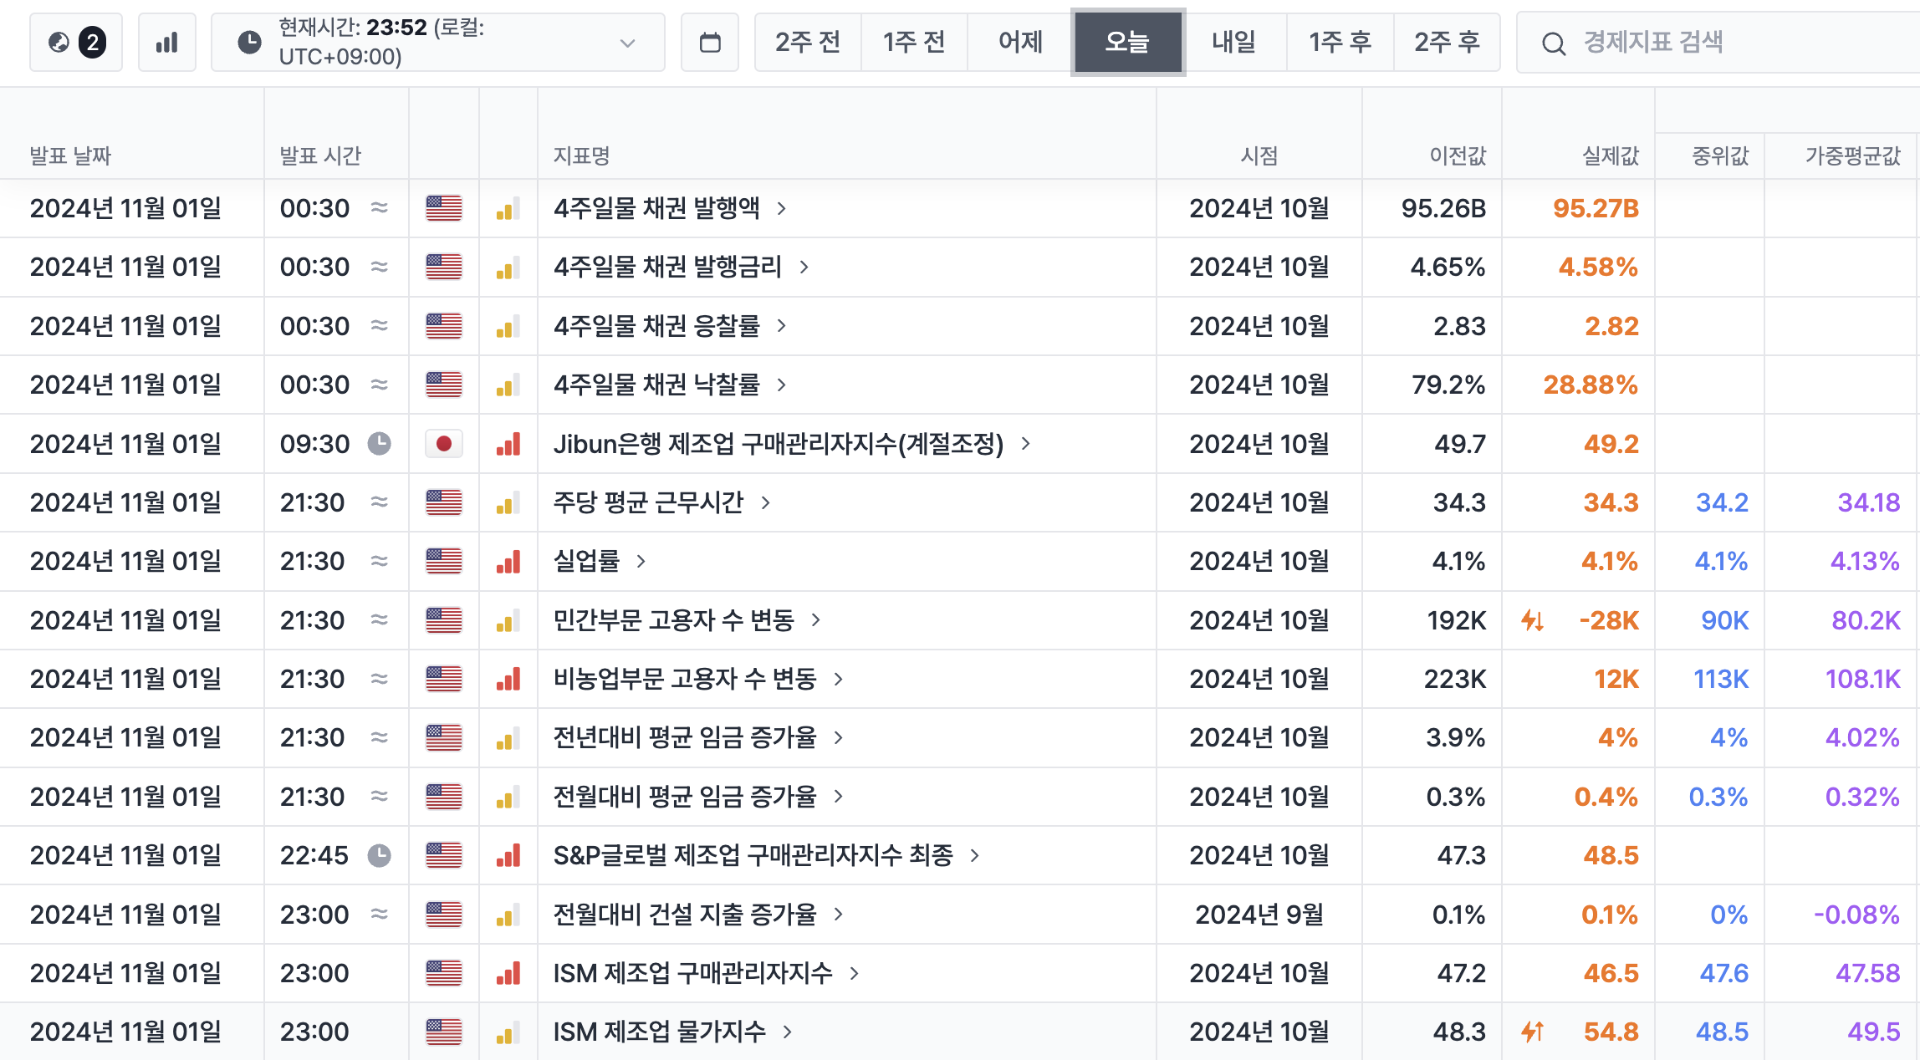
Task: Click the lightning arrow icon beside 54.8
Action: [x=1532, y=1032]
